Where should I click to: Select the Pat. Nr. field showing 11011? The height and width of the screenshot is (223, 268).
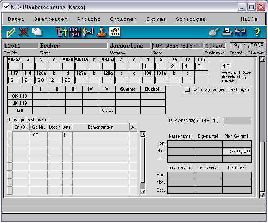[x=20, y=46]
